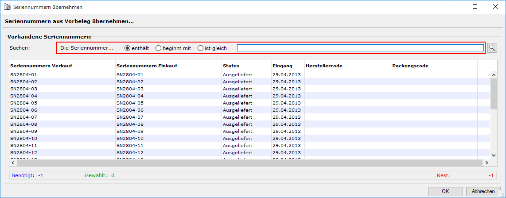Click the magnifier search icon button
Viewport: 506px width, 198px height.
tap(492, 48)
